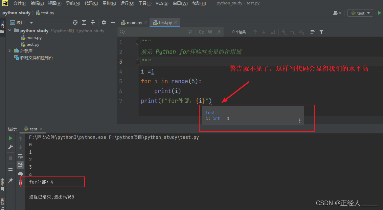Screen dimensions: 383x210
Task: Insert new line in search field
Action: pyautogui.click(x=190, y=32)
